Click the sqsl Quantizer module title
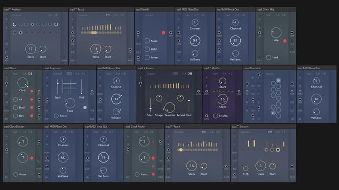339x190 pixels. click(x=253, y=68)
